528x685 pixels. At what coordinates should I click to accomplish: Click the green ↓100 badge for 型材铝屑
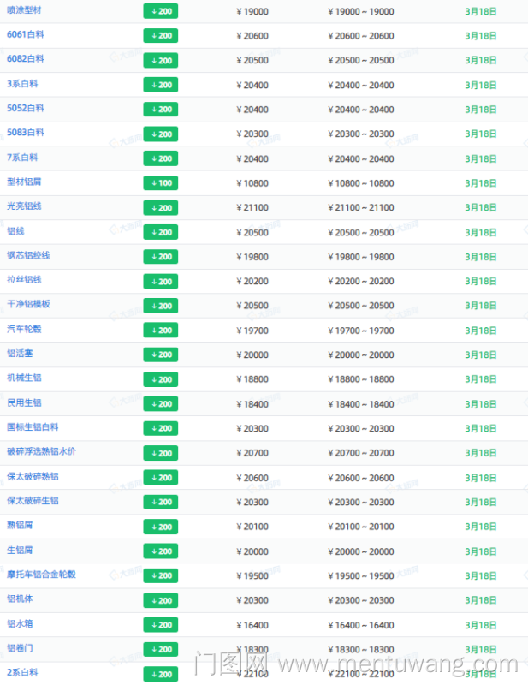click(160, 183)
